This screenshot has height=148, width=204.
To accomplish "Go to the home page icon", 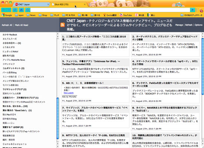I will 22,10.
